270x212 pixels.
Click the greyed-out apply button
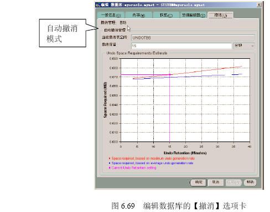pos(233,183)
